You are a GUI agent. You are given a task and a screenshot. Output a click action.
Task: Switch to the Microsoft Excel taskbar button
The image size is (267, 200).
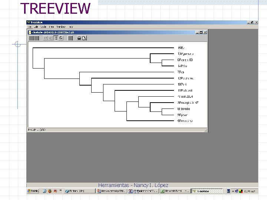pos(175,191)
